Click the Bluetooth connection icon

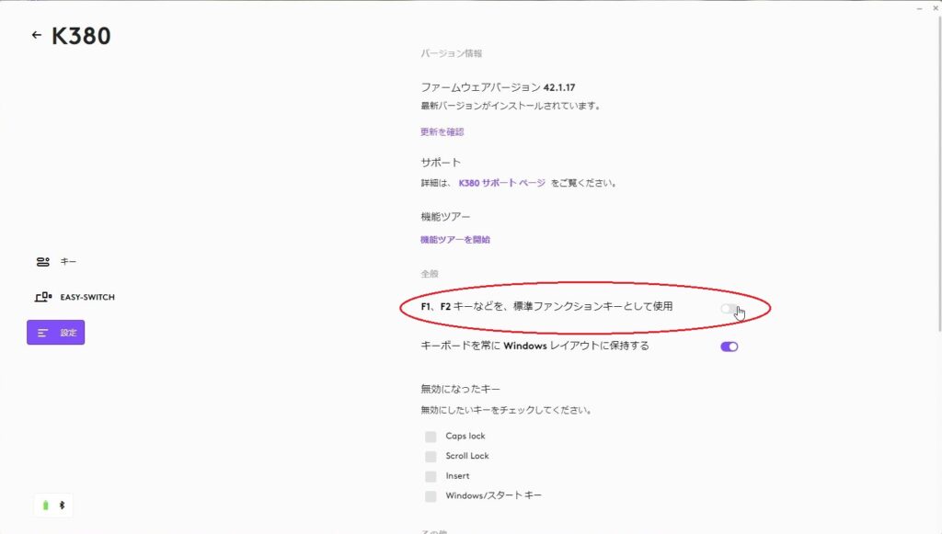[x=62, y=506]
